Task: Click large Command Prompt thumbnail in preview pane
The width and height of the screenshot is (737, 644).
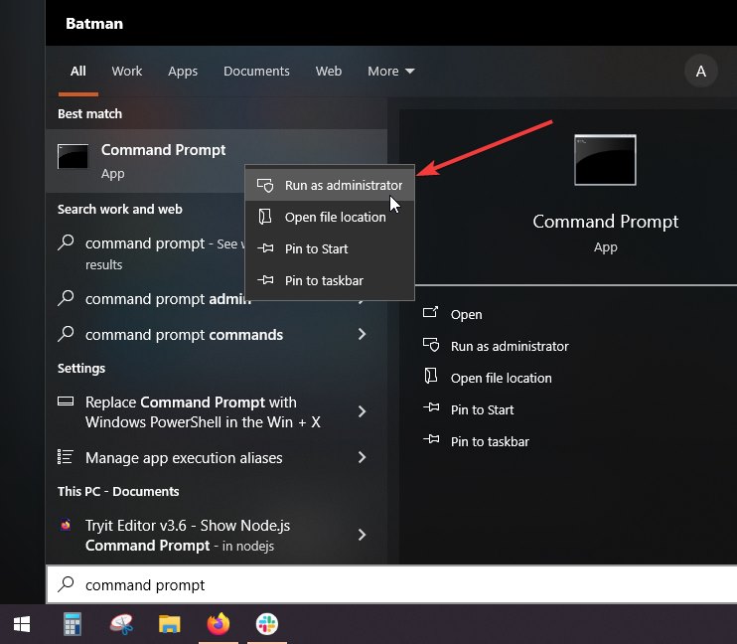Action: pos(605,160)
